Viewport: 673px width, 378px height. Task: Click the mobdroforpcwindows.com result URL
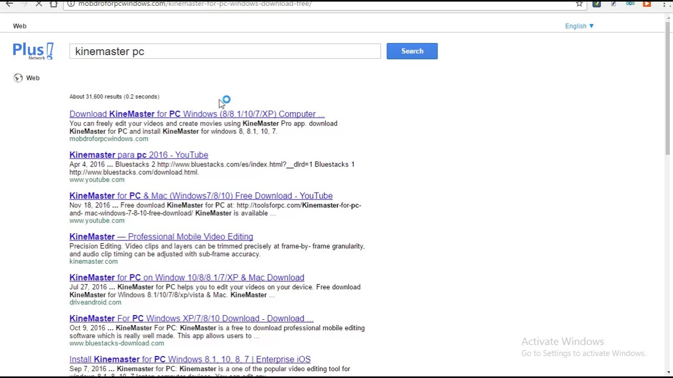tap(109, 139)
